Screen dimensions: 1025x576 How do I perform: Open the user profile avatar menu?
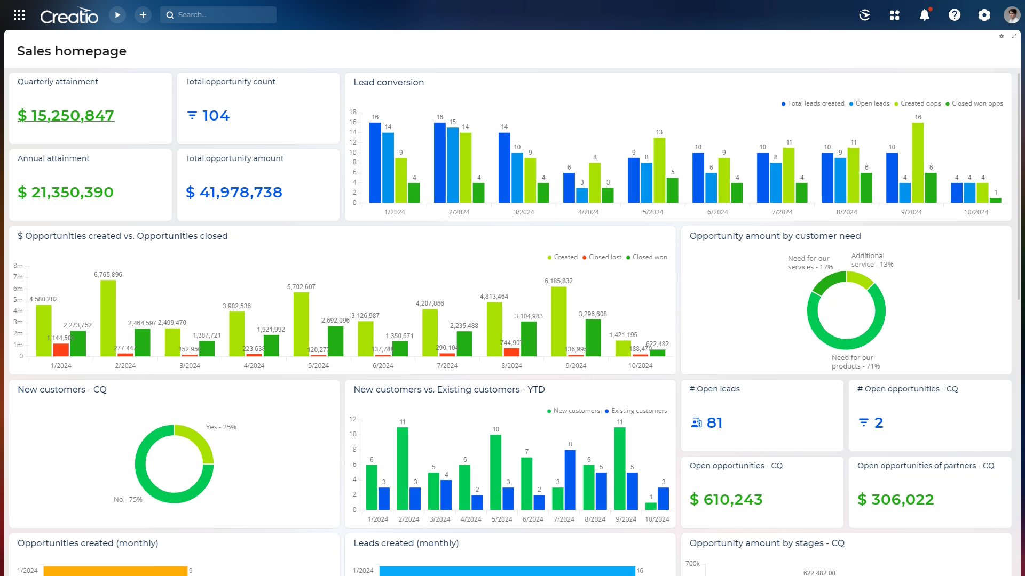[x=1011, y=15]
